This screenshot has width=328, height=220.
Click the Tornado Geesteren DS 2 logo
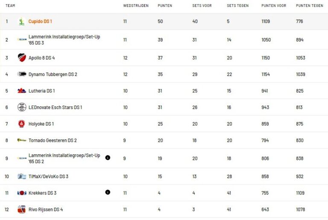[x=22, y=140]
